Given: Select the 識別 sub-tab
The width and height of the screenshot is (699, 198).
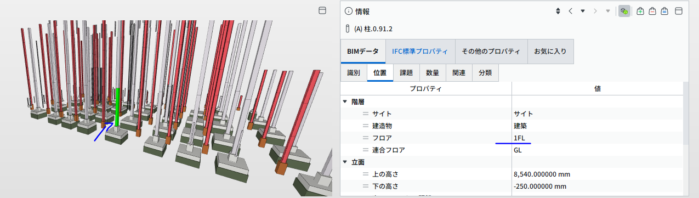Looking at the screenshot, I should tap(354, 72).
